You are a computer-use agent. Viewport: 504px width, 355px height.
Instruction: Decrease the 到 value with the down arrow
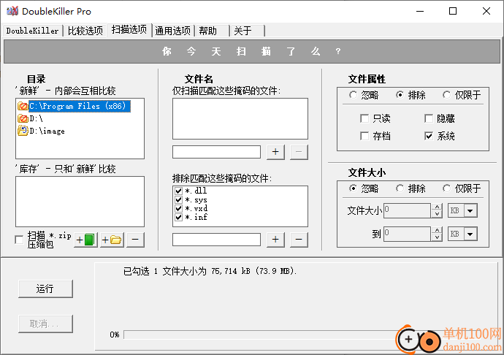tap(437, 237)
